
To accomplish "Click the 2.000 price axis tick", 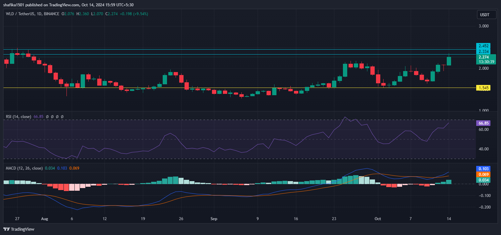I will (483, 68).
